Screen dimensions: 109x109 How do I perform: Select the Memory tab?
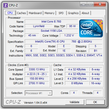click(x=49, y=13)
